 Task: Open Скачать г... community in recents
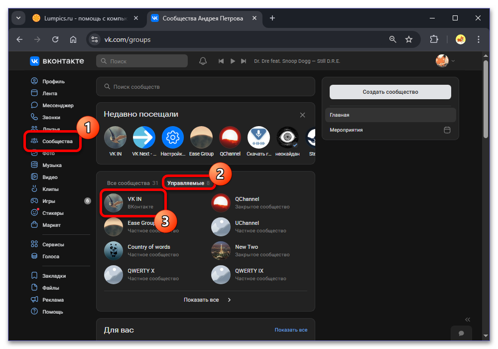click(259, 142)
